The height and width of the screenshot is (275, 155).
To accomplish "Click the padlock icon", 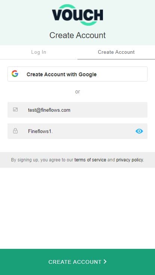I will click(x=15, y=131).
